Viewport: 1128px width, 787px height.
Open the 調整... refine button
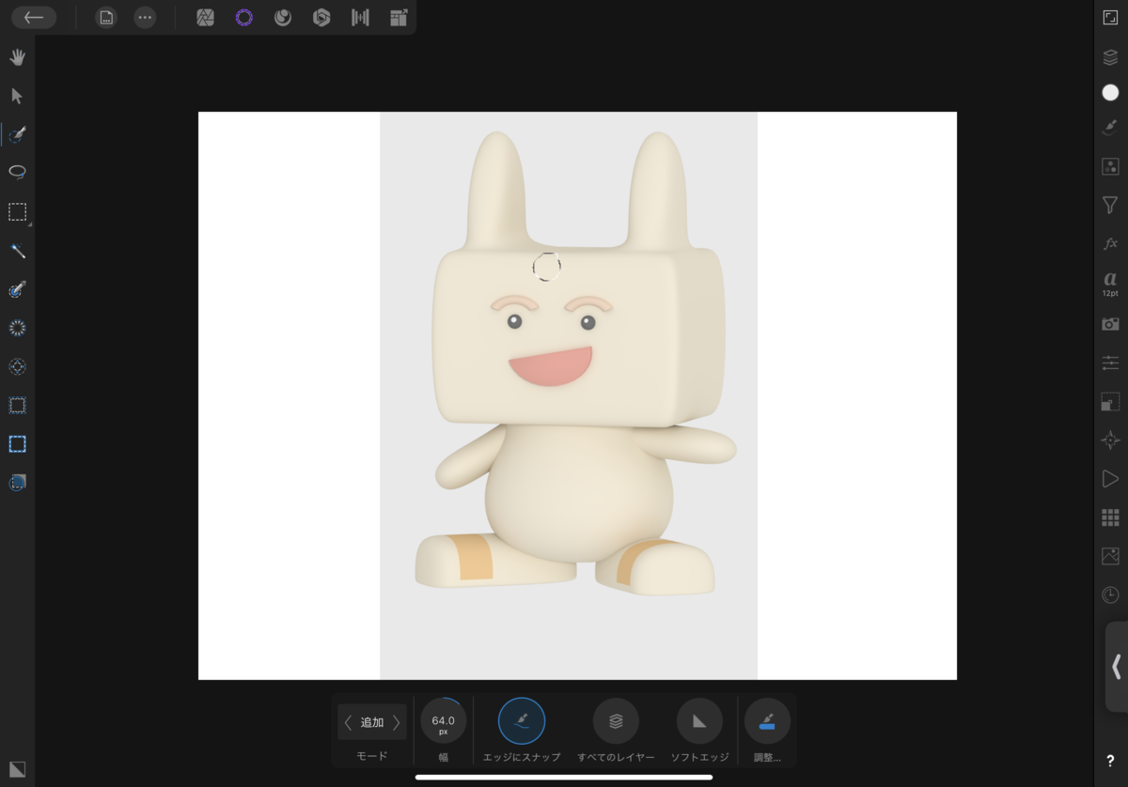click(767, 721)
